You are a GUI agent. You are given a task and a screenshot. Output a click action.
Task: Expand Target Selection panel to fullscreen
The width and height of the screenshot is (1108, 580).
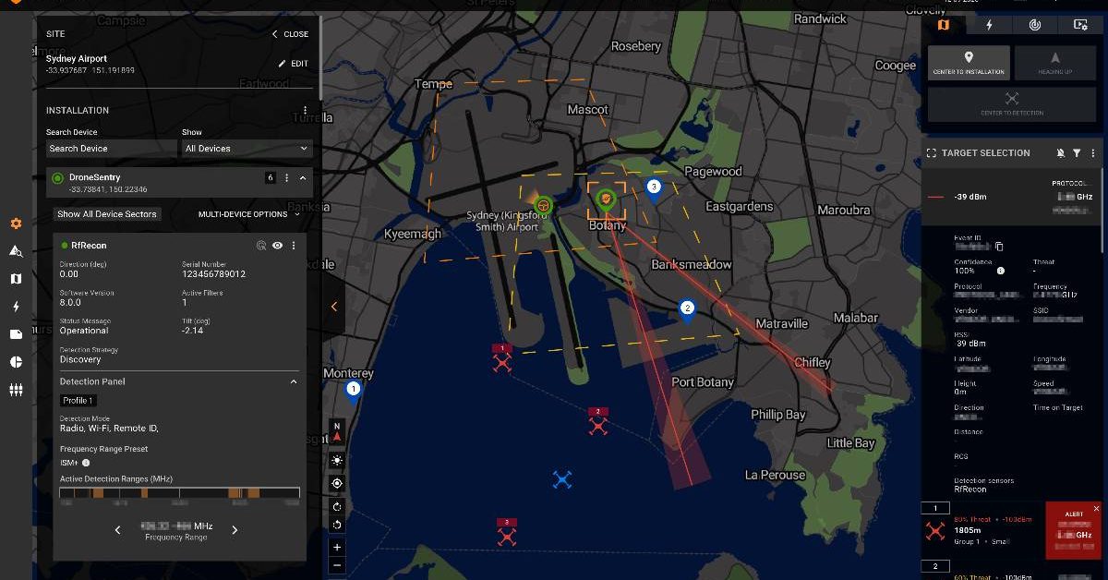point(932,153)
